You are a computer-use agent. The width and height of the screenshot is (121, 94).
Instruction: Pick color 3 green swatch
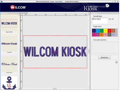coord(102,31)
